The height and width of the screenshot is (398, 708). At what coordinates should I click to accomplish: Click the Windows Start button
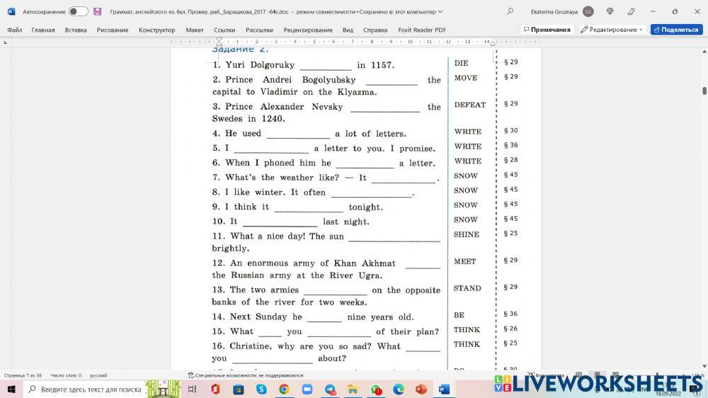(11, 390)
